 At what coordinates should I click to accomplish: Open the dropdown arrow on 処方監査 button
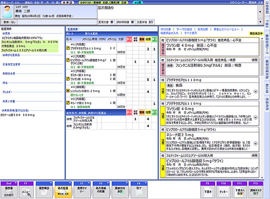[x=69, y=183]
